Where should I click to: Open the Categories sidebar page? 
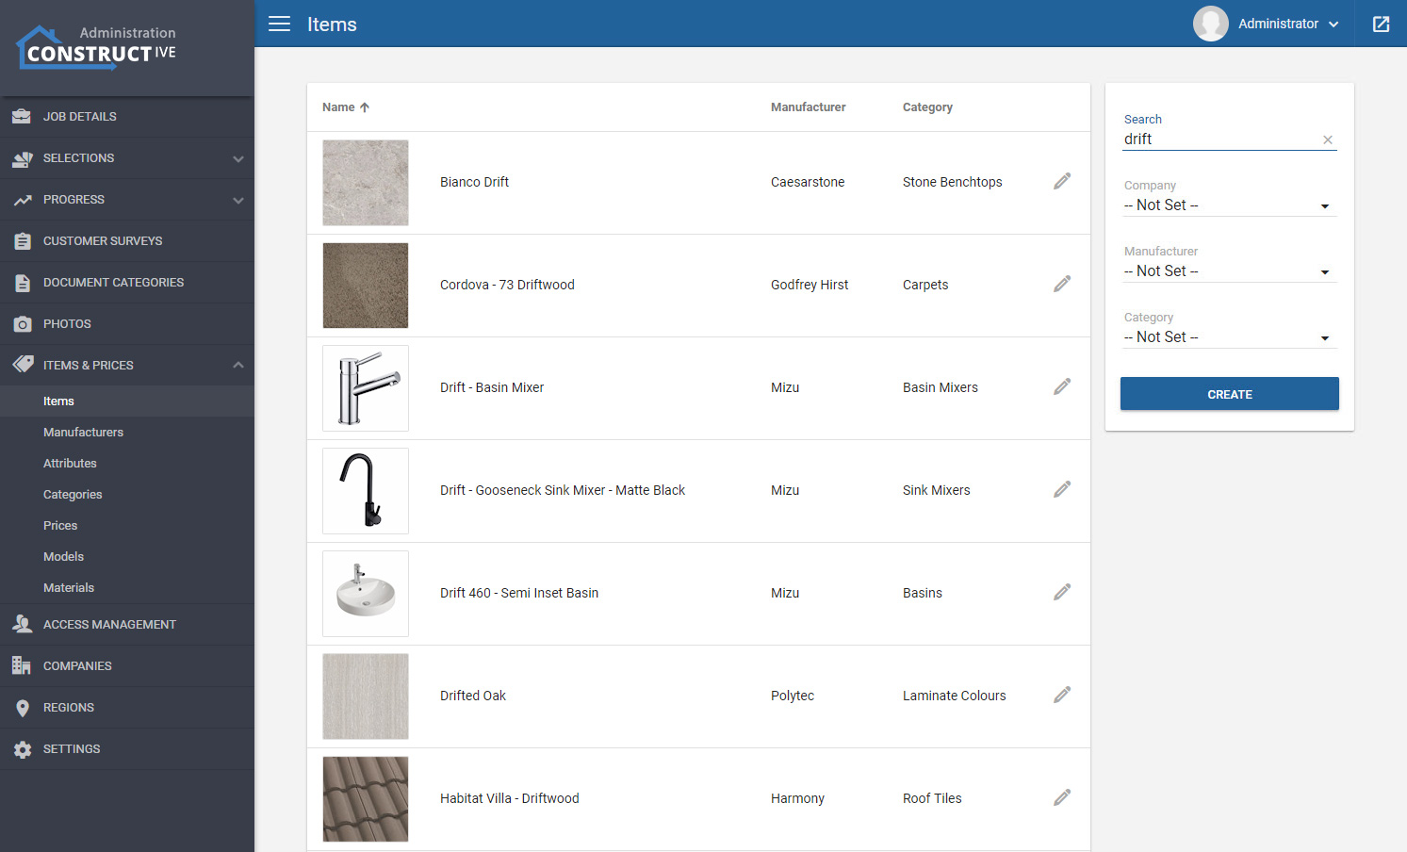pos(73,495)
